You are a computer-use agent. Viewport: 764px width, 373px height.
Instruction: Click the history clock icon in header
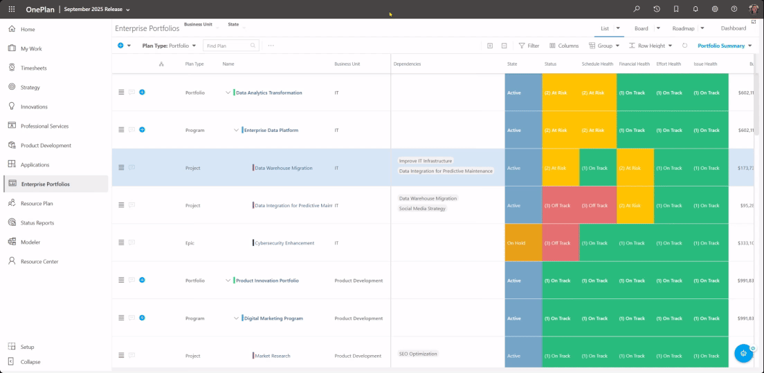coord(657,9)
